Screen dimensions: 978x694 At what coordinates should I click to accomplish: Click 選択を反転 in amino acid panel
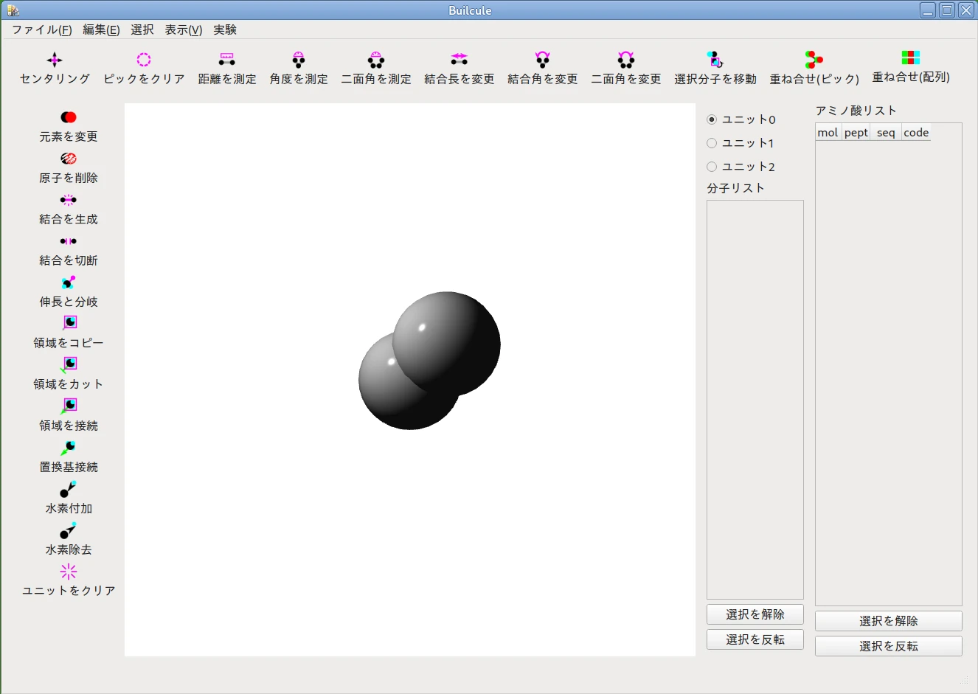coord(888,646)
